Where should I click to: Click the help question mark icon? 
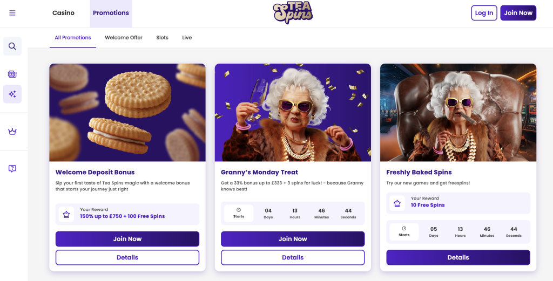click(12, 168)
